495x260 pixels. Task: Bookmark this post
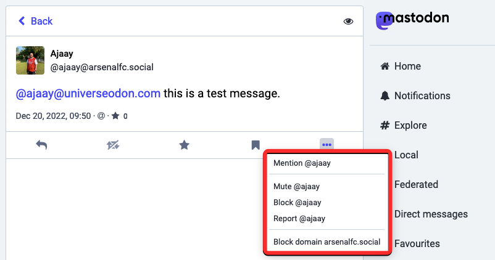coord(256,145)
